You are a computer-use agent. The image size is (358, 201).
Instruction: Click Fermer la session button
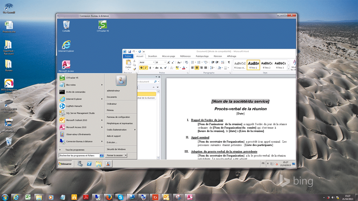115,155
